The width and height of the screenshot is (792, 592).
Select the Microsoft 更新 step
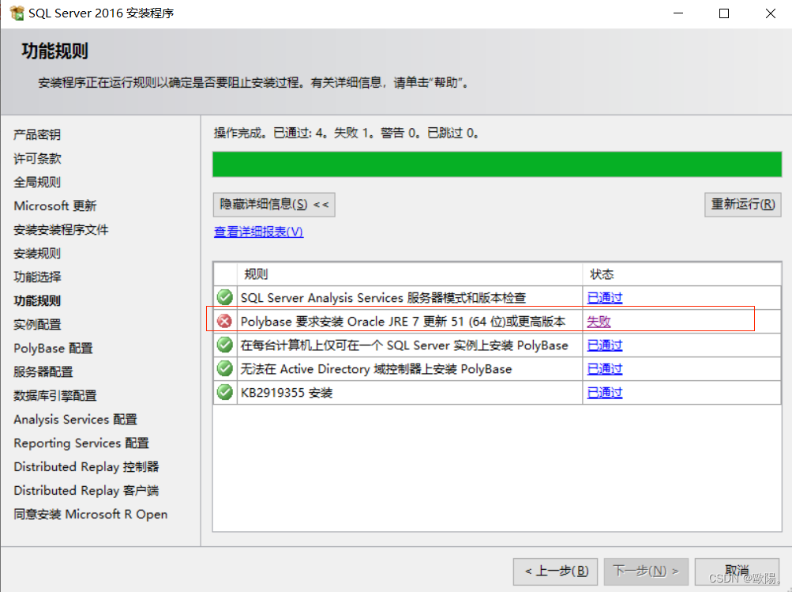click(55, 206)
